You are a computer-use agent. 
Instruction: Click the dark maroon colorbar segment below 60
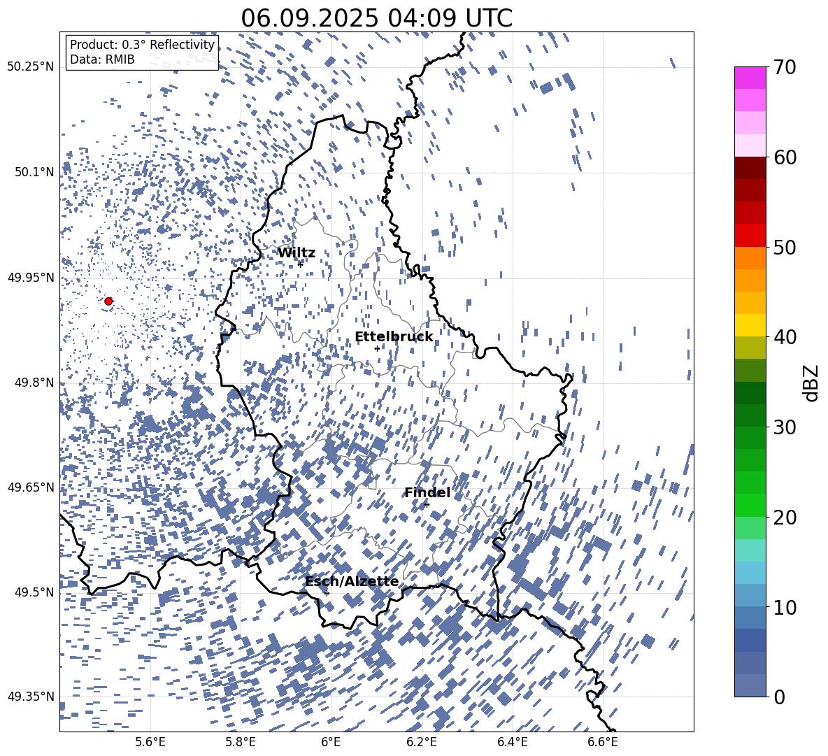[750, 168]
